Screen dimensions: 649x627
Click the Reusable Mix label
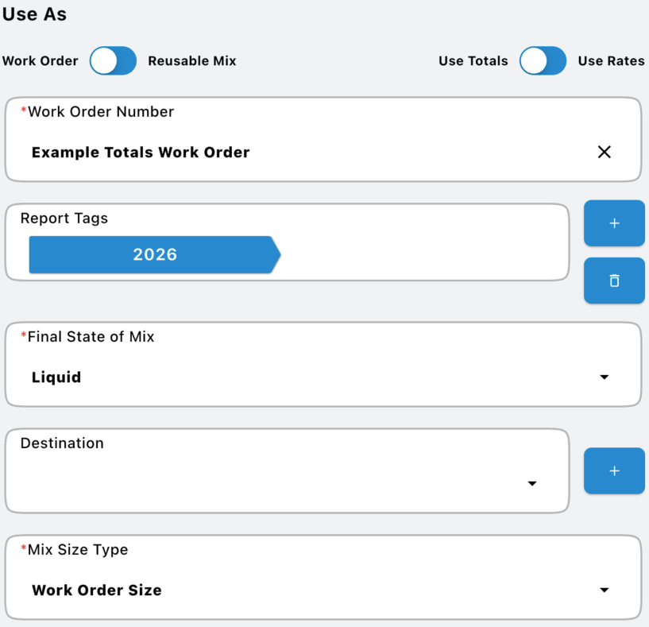pos(192,60)
